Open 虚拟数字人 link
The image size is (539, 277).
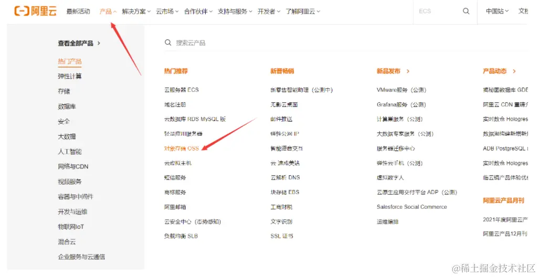pyautogui.click(x=390, y=178)
